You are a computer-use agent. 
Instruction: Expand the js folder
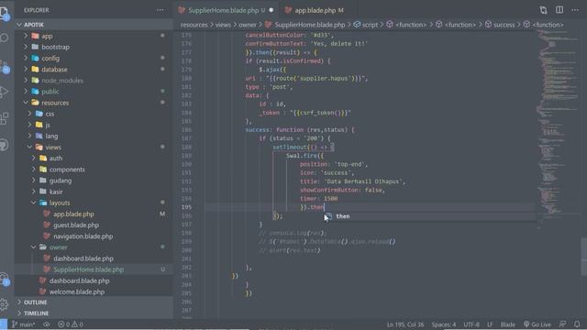point(94,125)
